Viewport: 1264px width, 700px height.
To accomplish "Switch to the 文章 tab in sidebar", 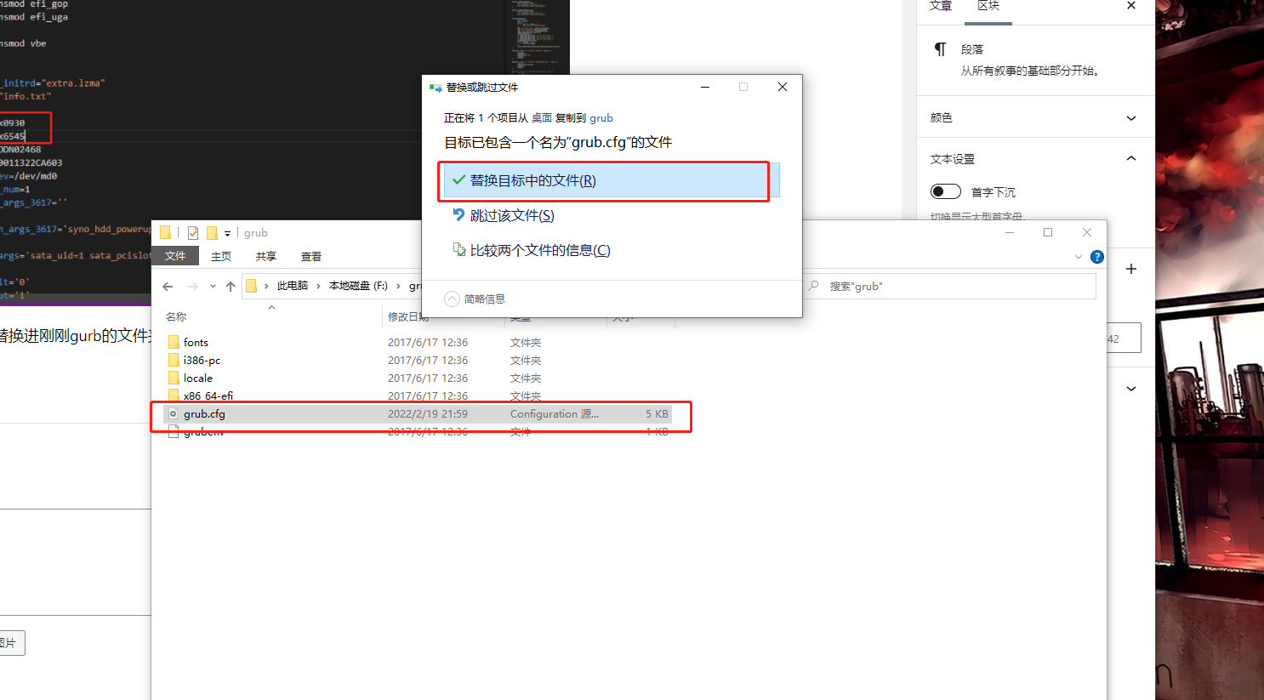I will coord(941,7).
